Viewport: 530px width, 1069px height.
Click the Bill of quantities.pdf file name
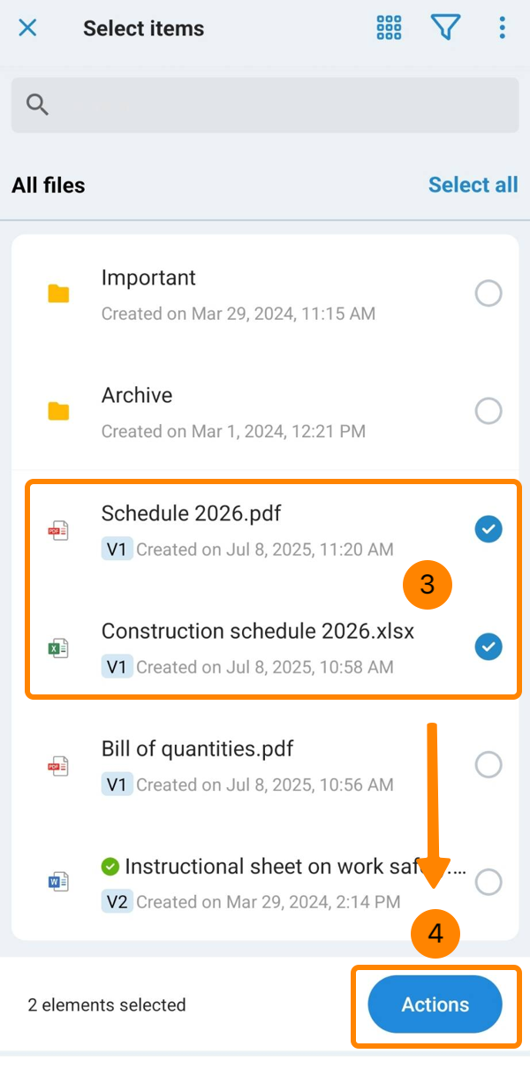click(197, 749)
